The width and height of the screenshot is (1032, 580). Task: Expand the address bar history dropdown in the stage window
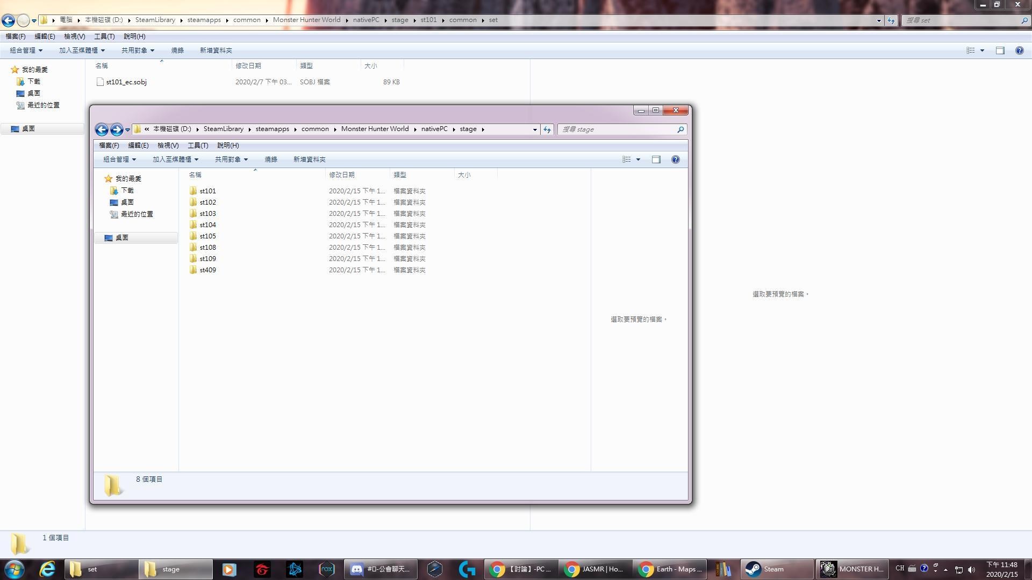pos(534,129)
